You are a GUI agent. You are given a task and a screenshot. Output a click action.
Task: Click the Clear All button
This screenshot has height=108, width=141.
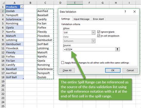click(x=67, y=70)
